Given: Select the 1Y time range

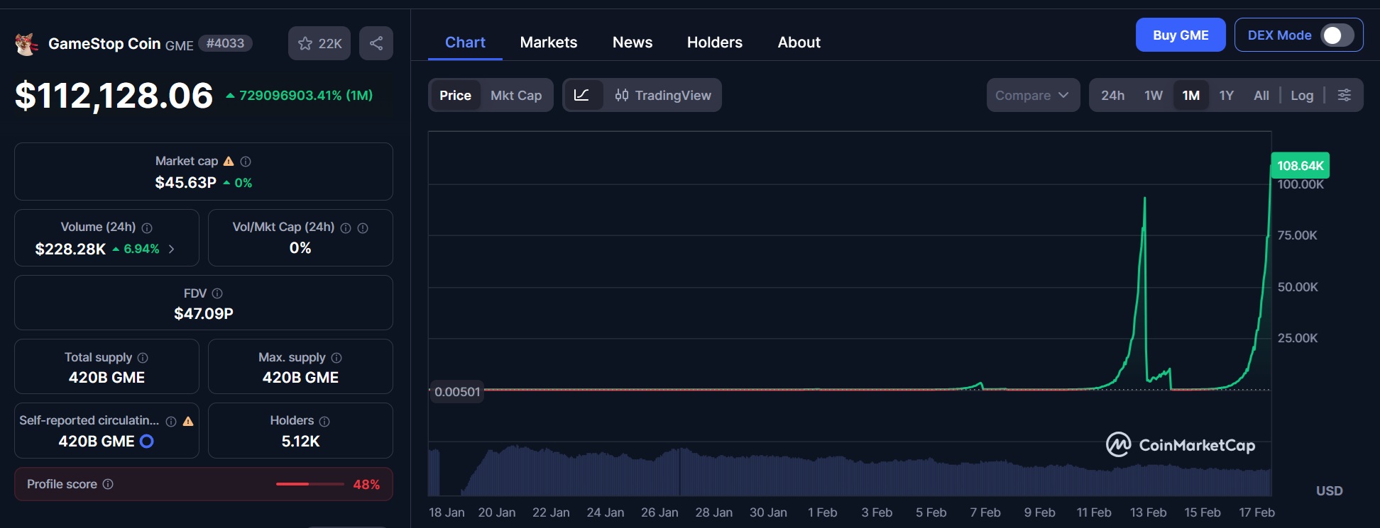Looking at the screenshot, I should pyautogui.click(x=1226, y=95).
